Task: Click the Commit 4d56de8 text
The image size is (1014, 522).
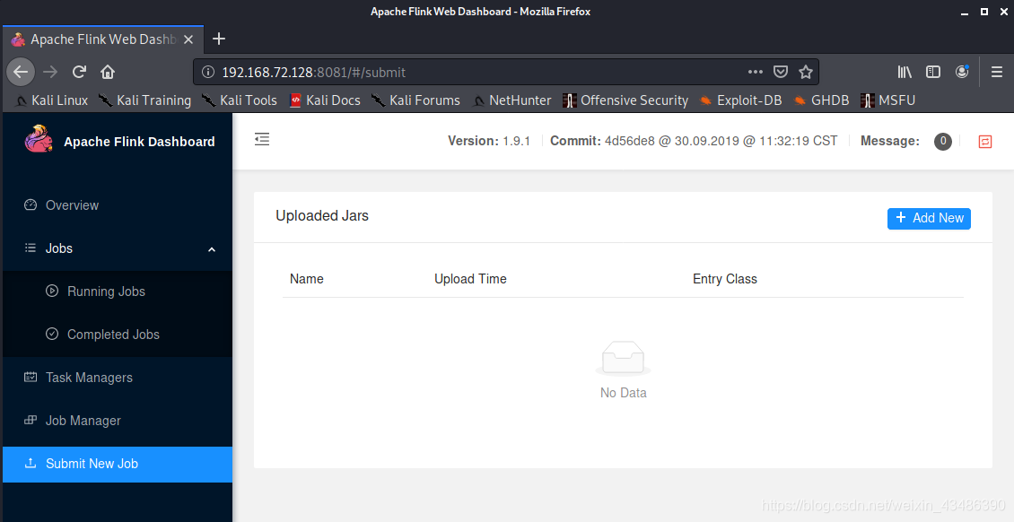Action: pos(694,141)
